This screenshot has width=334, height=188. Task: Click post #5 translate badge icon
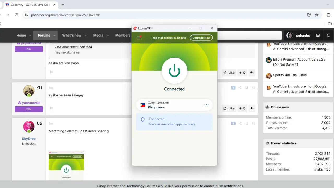(233, 123)
